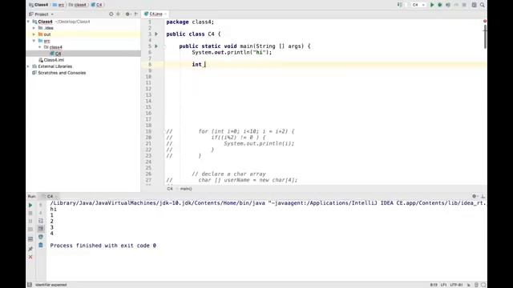Open Run panel settings gear

pyautogui.click(x=474, y=196)
